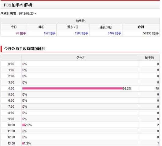Click the count 75 in 4:00 row

(157, 89)
